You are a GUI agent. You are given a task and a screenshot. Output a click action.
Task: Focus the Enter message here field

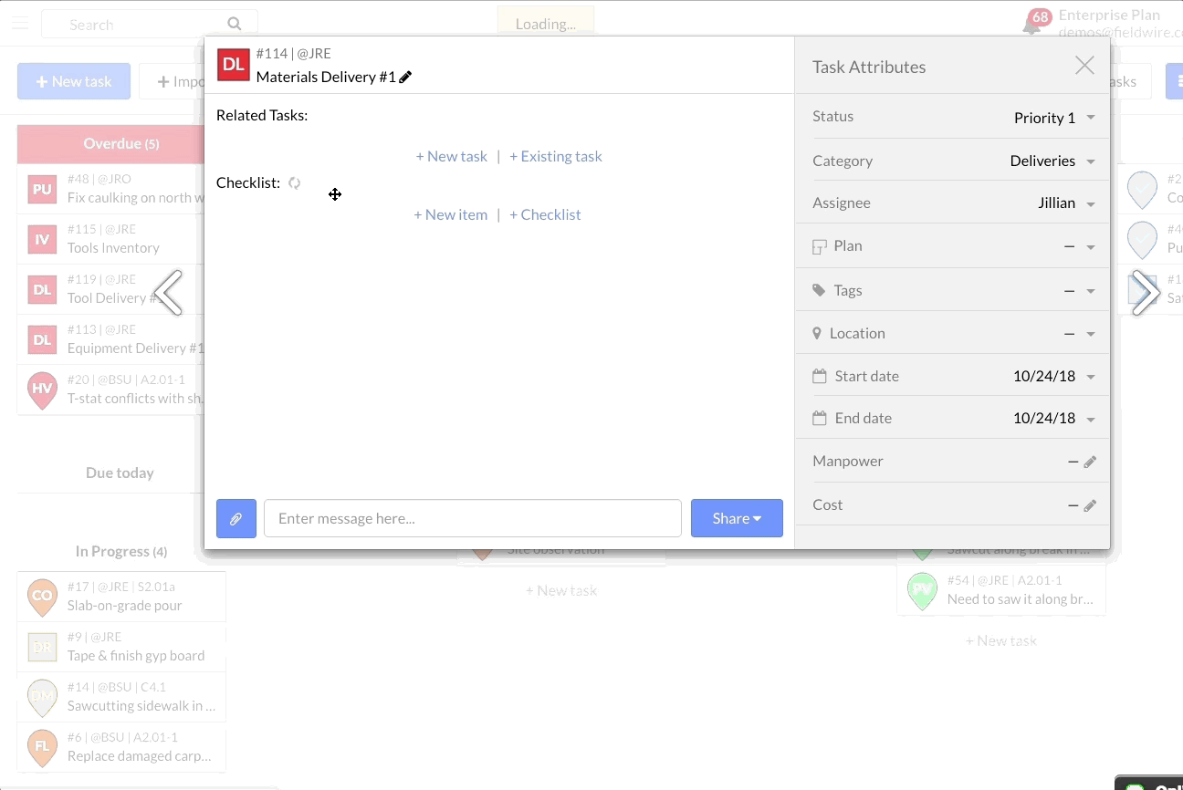472,518
